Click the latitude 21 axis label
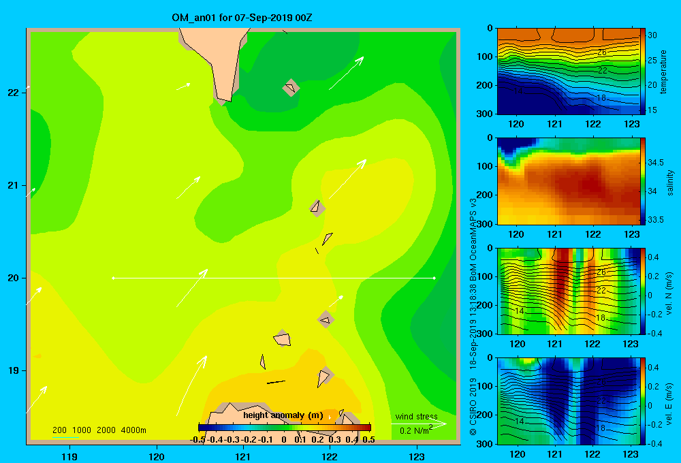Screen dimensions: 681x463 (x=14, y=185)
